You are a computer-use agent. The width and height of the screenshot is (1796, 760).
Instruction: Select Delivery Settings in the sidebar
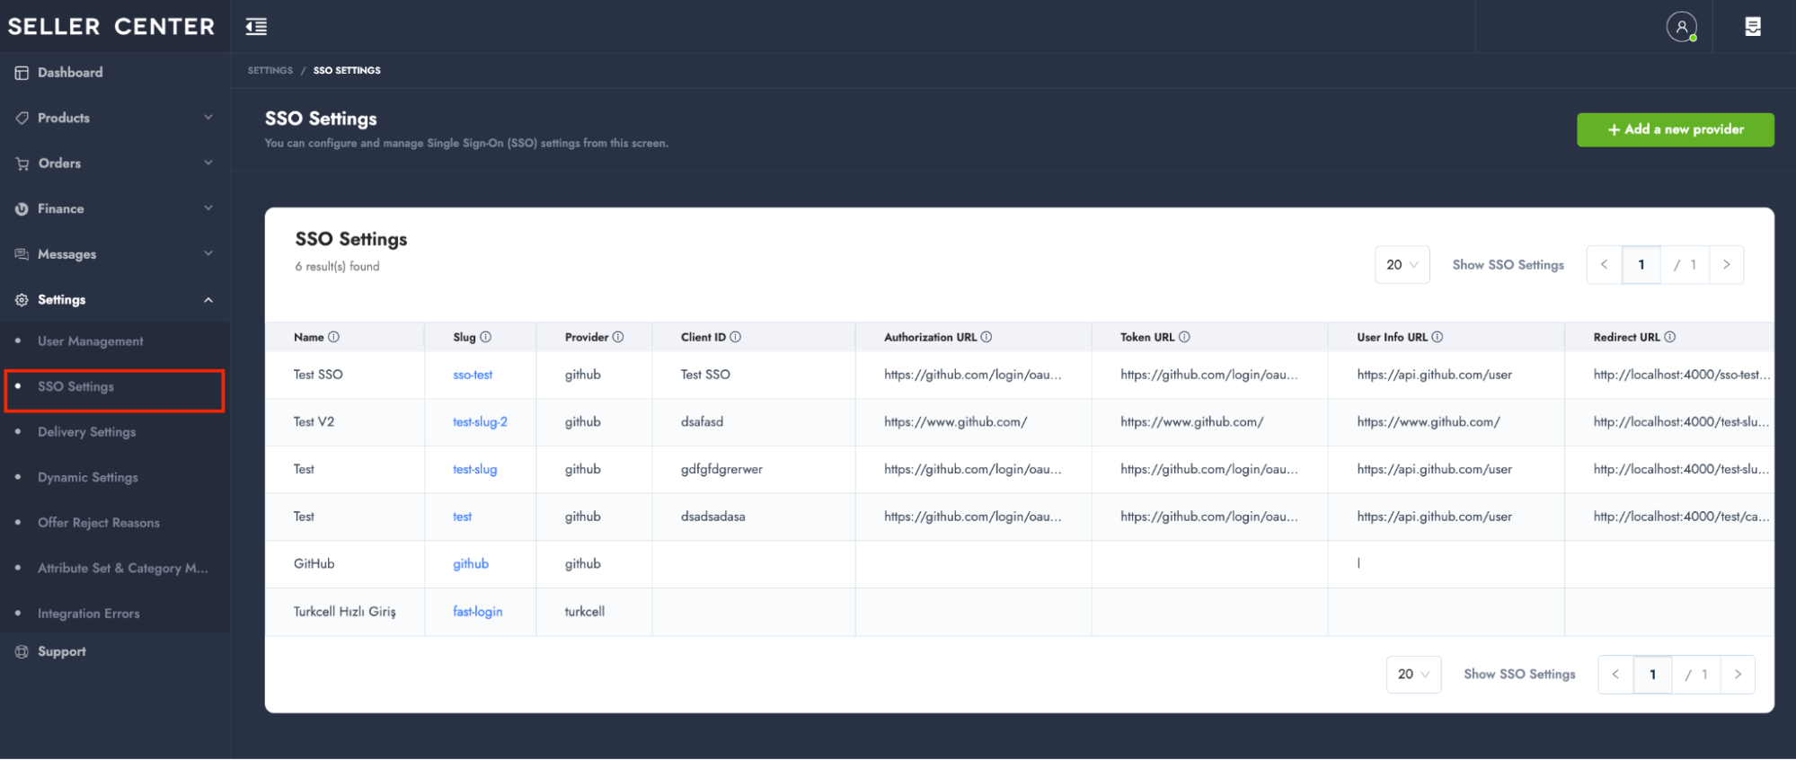click(x=87, y=432)
